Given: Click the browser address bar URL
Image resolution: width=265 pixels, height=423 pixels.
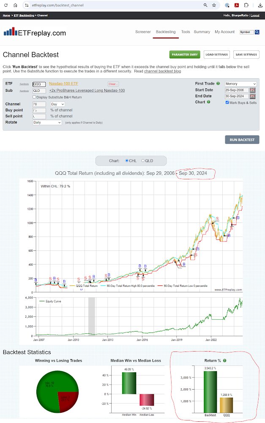Looking at the screenshot, I should tap(57, 5).
